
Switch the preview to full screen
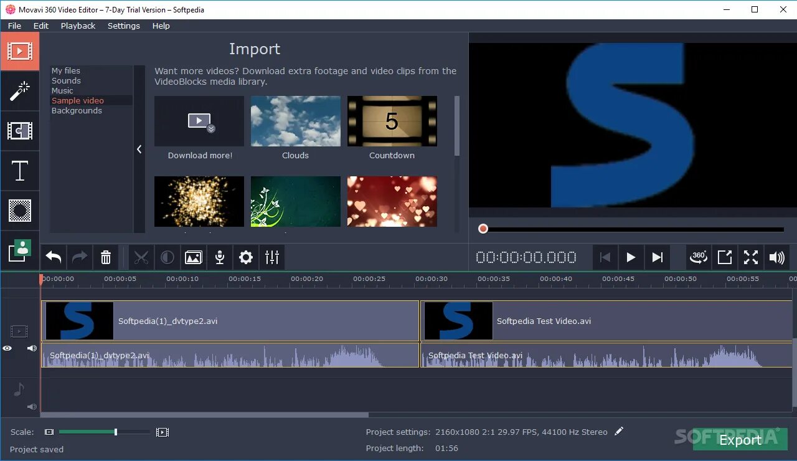[751, 257]
